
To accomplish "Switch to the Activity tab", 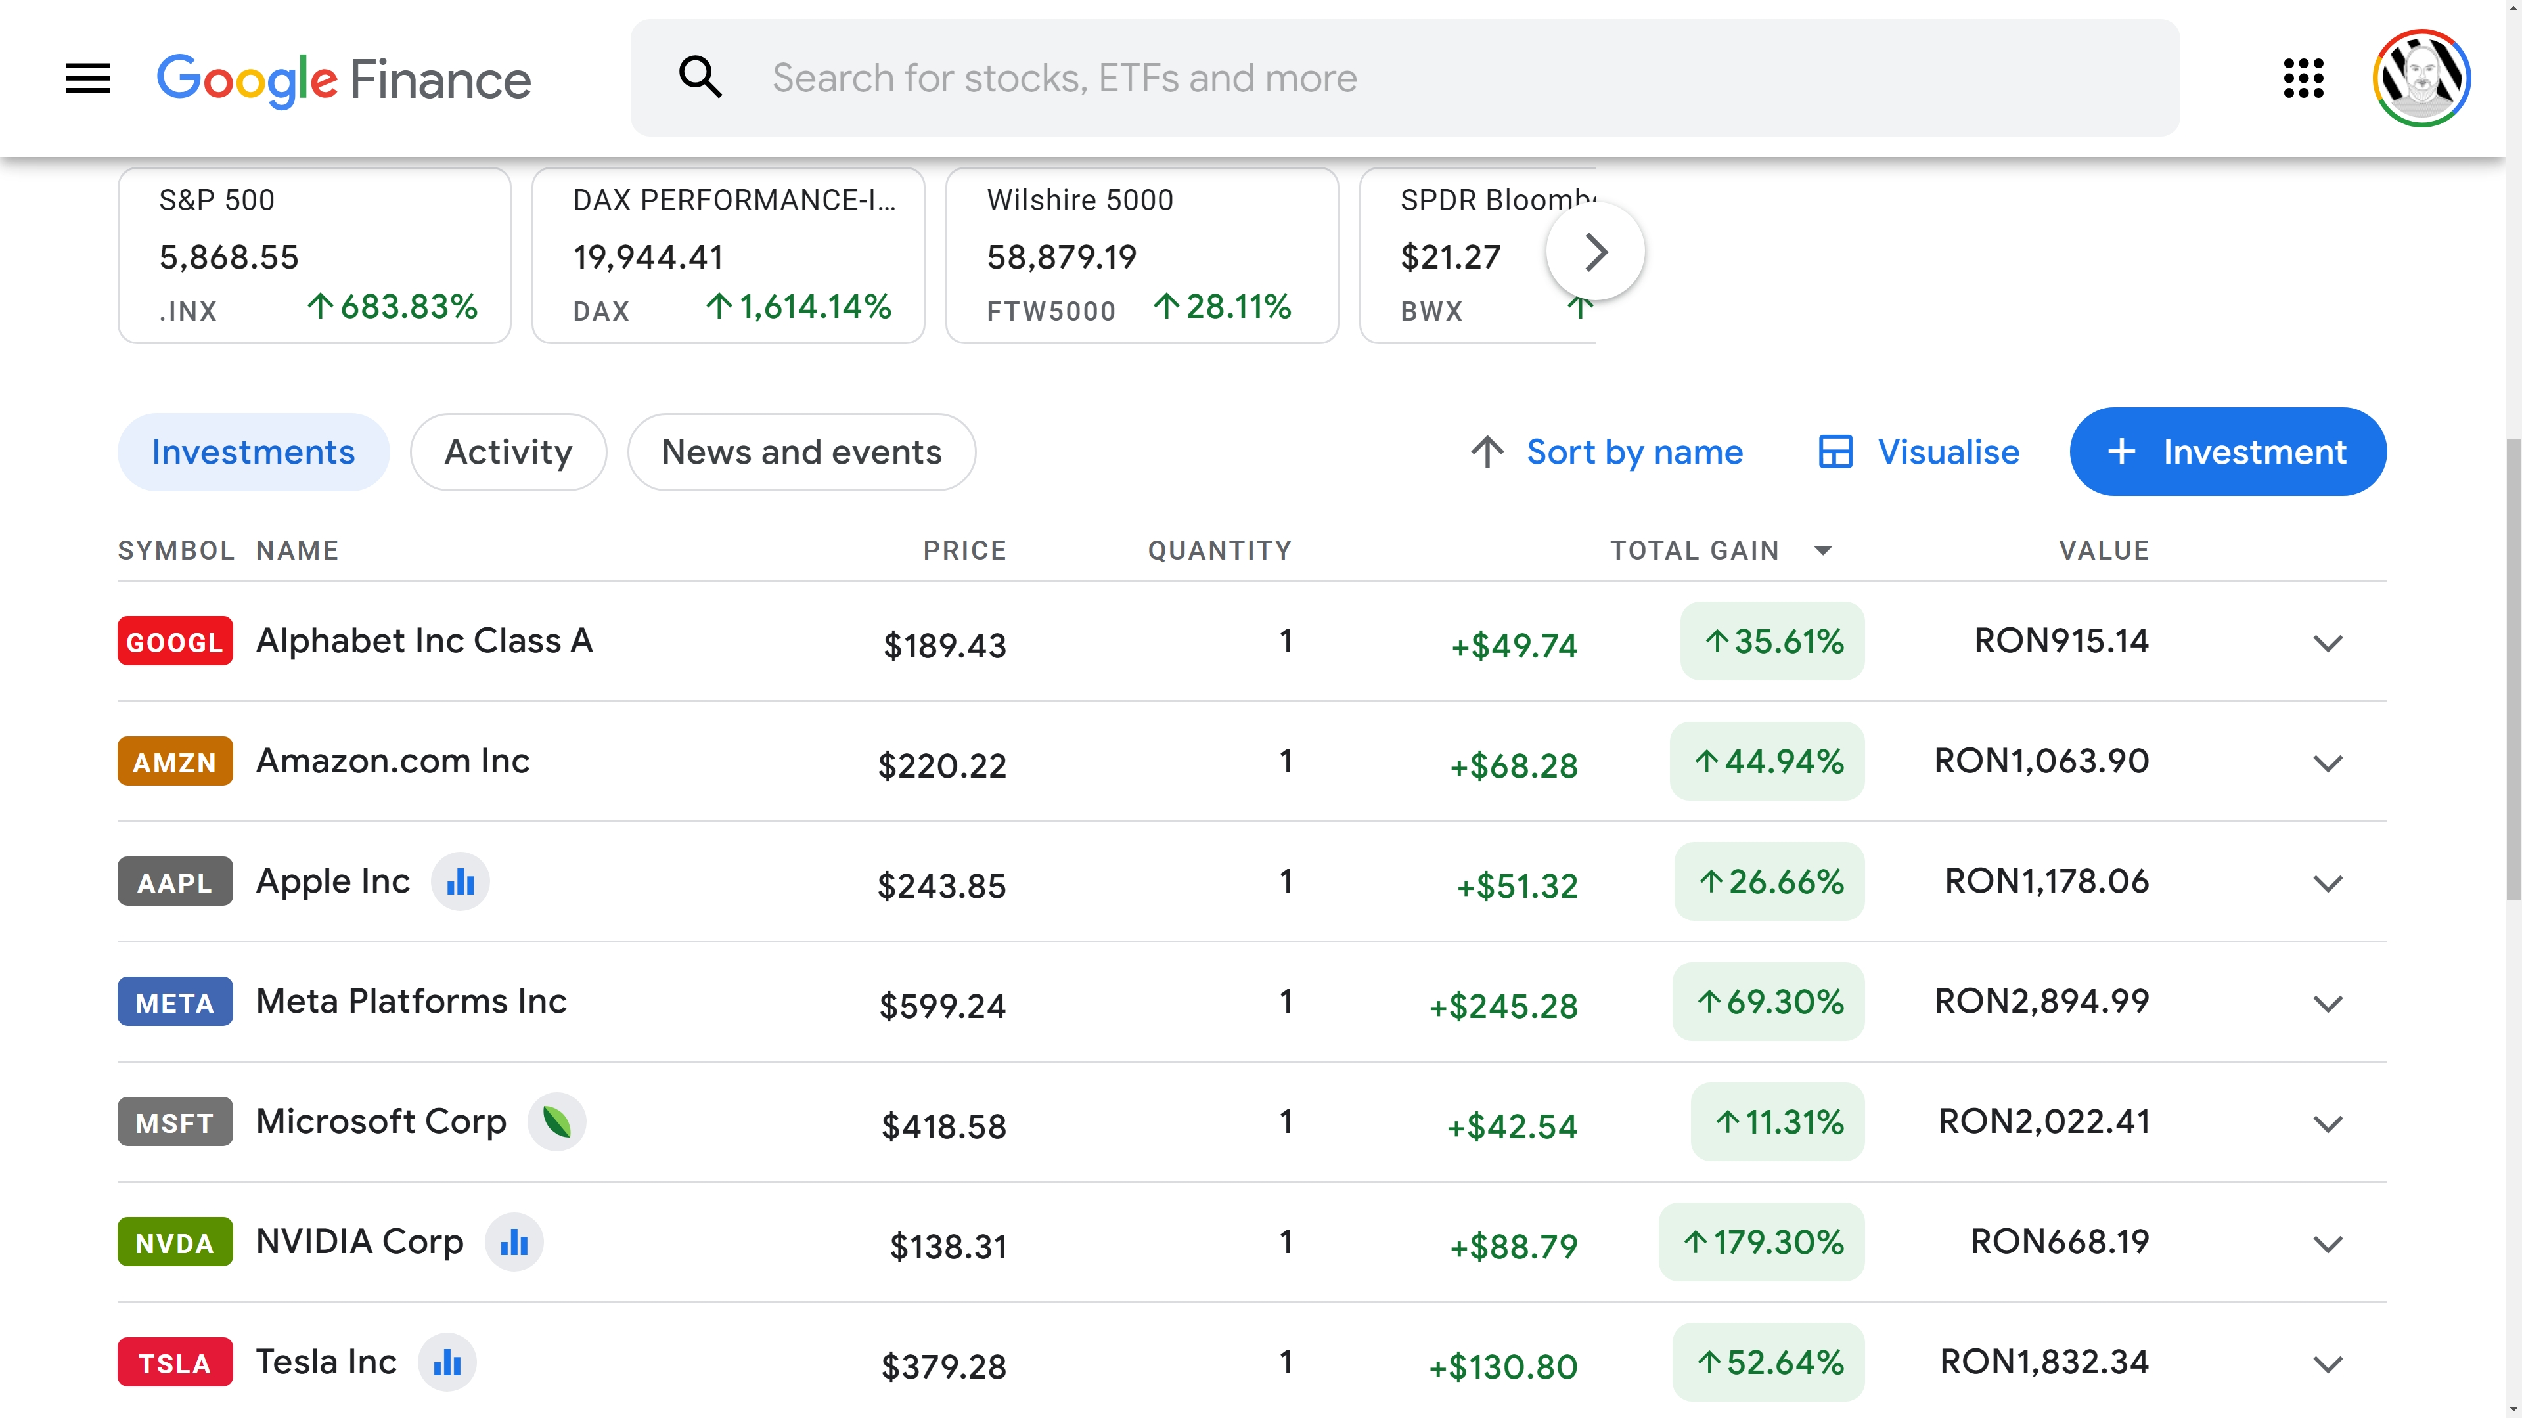I will tap(508, 452).
